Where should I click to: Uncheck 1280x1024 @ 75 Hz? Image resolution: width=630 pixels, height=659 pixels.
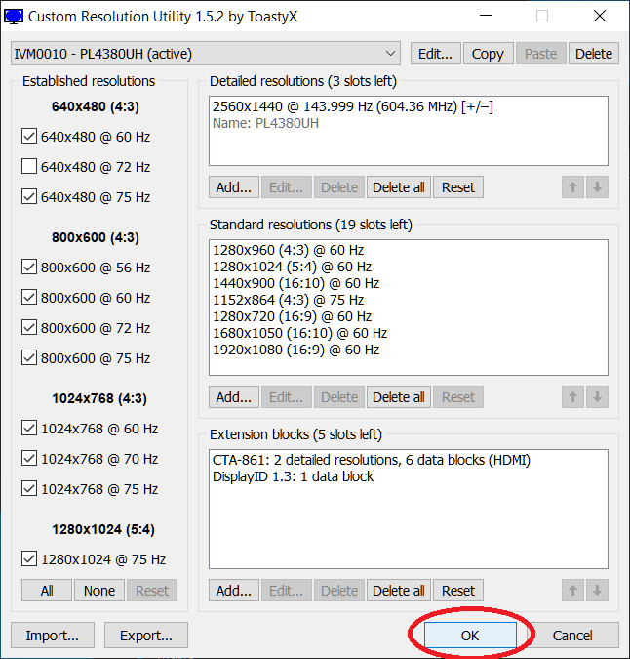click(x=29, y=559)
